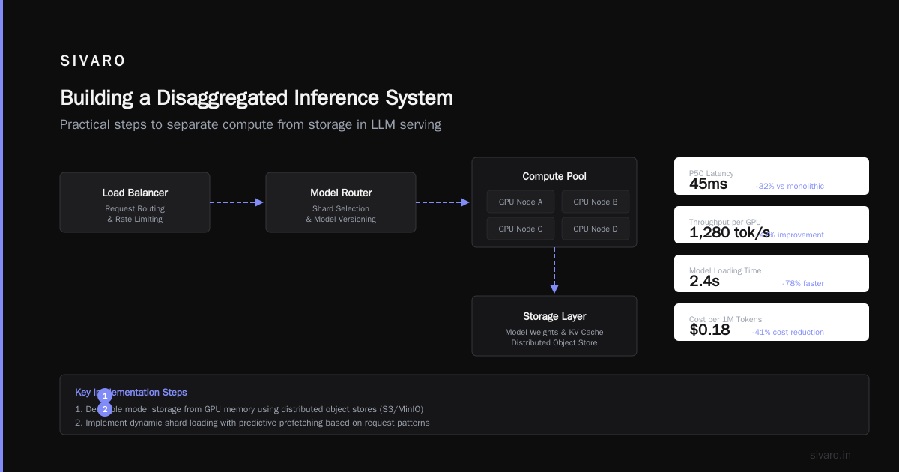899x472 pixels.
Task: Select the GPU Node C box
Action: click(521, 229)
